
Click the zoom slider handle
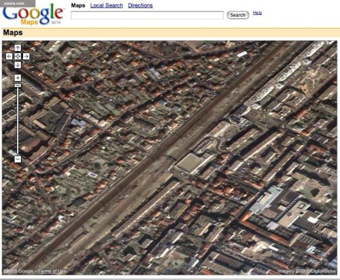[18, 85]
